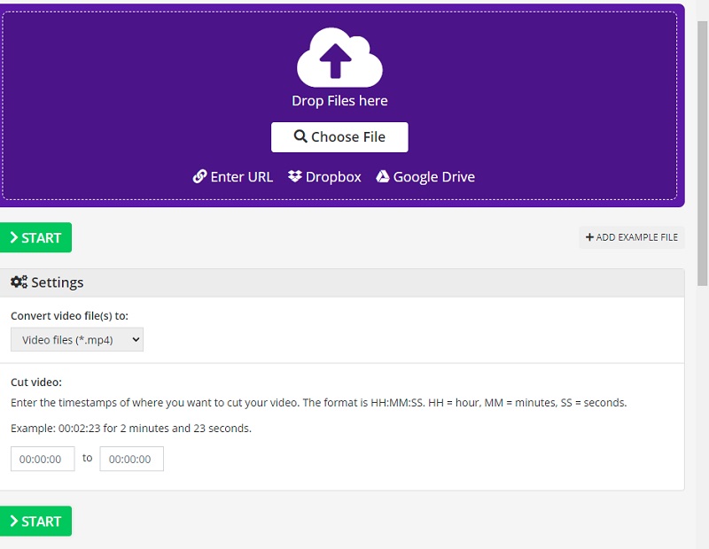Expand the Video files (*.mp4) format list arrow
This screenshot has width=709, height=549.
click(135, 339)
